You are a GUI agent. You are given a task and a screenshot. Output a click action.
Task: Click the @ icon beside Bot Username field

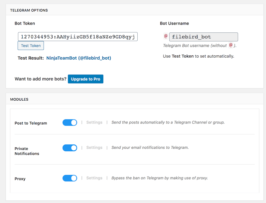tap(166, 36)
